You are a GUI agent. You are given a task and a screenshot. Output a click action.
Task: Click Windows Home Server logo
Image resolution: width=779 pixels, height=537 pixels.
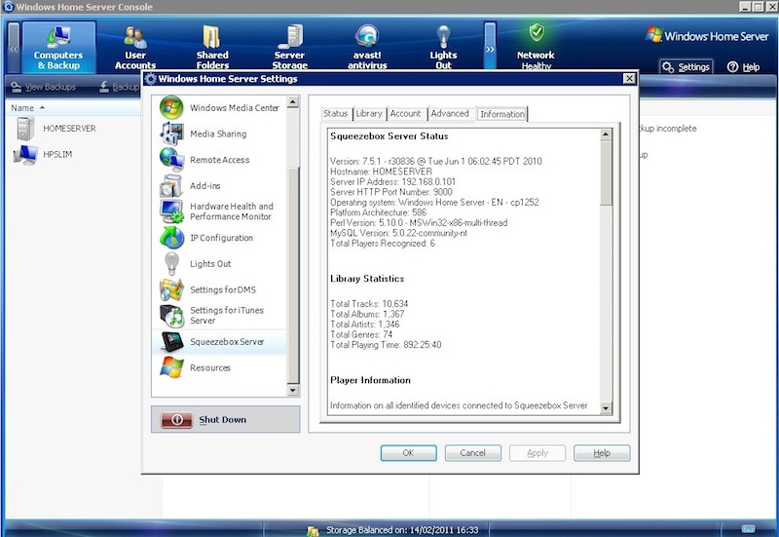[707, 36]
